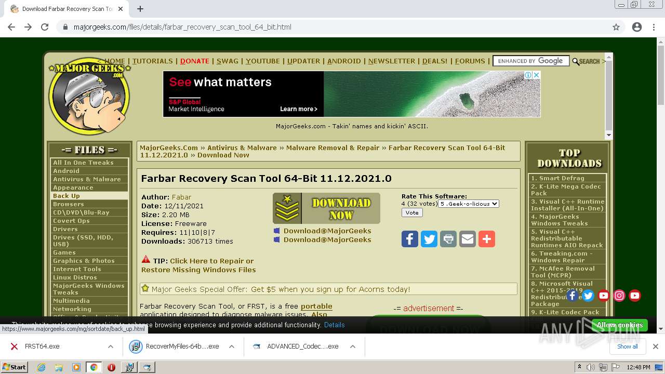Image resolution: width=665 pixels, height=374 pixels.
Task: Click the address bar URL
Action: (182, 27)
